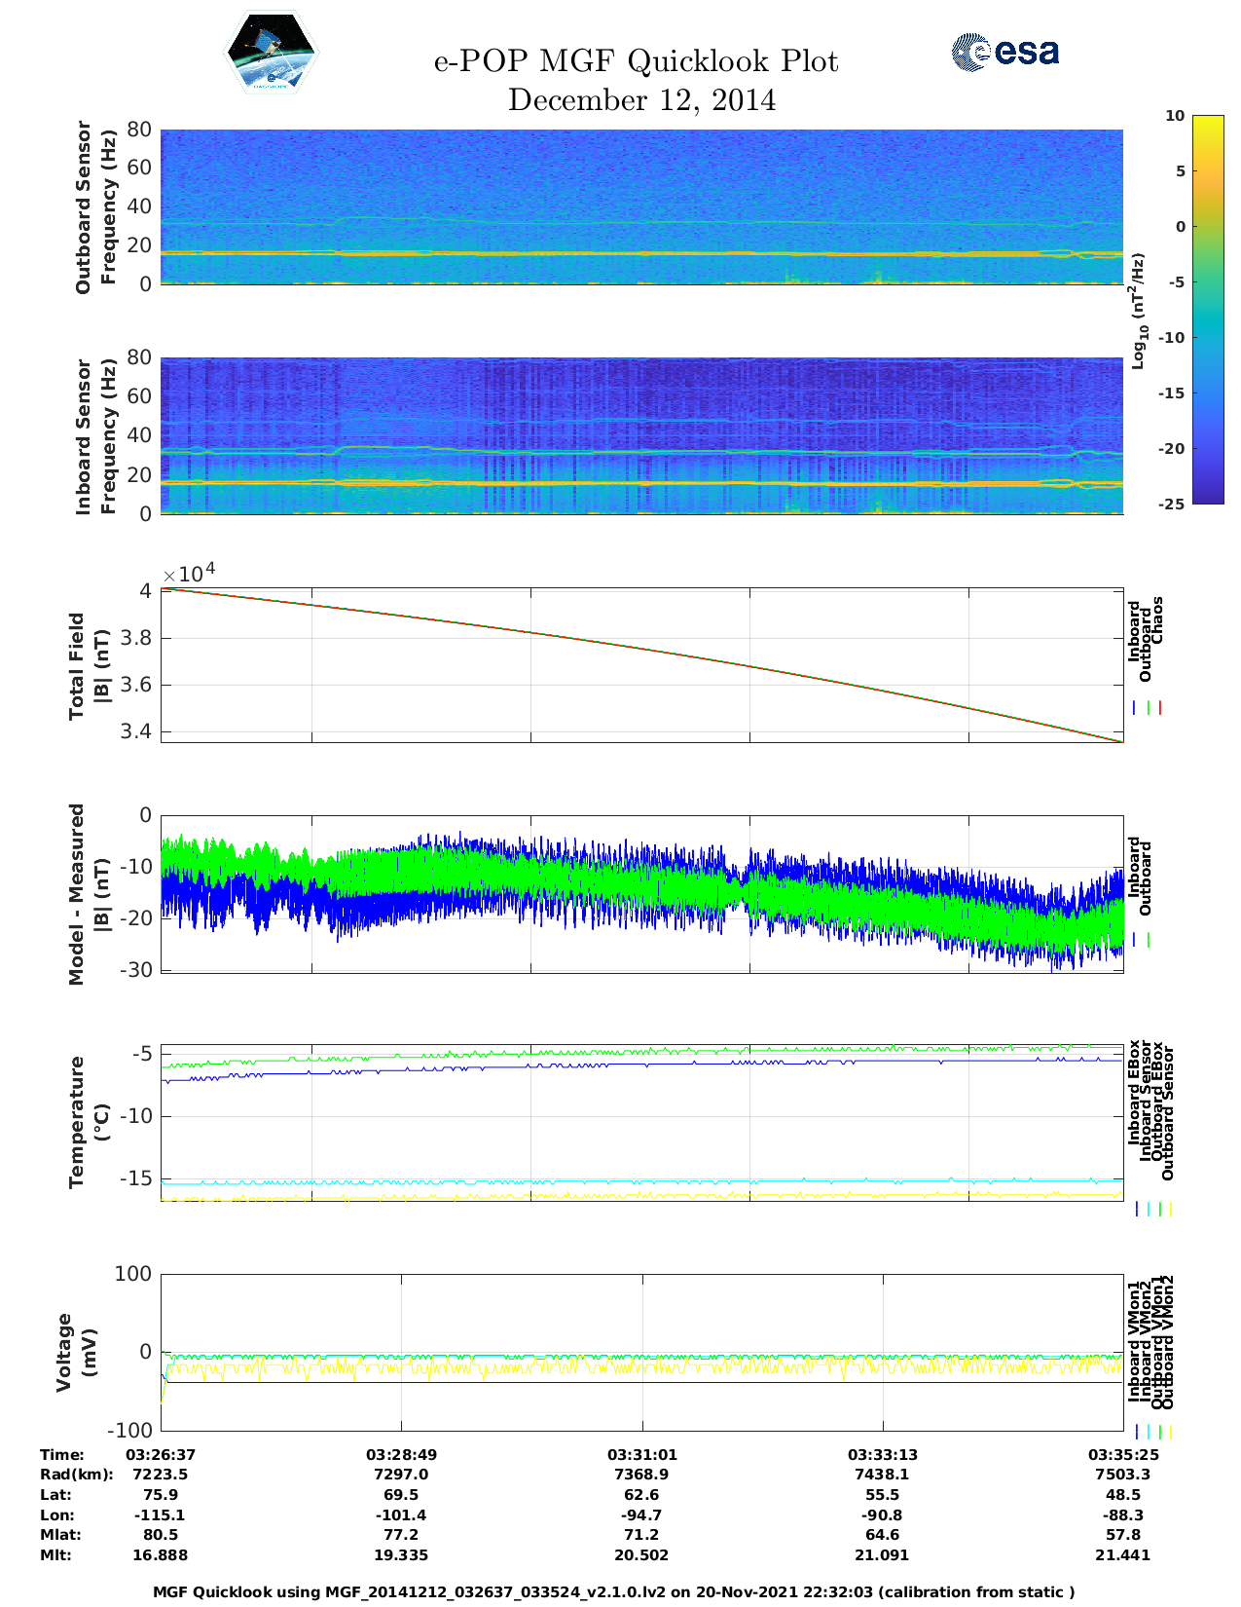Click the blue legend marker of Voltage plot
This screenshot has width=1241, height=1607.
pyautogui.click(x=1136, y=1432)
